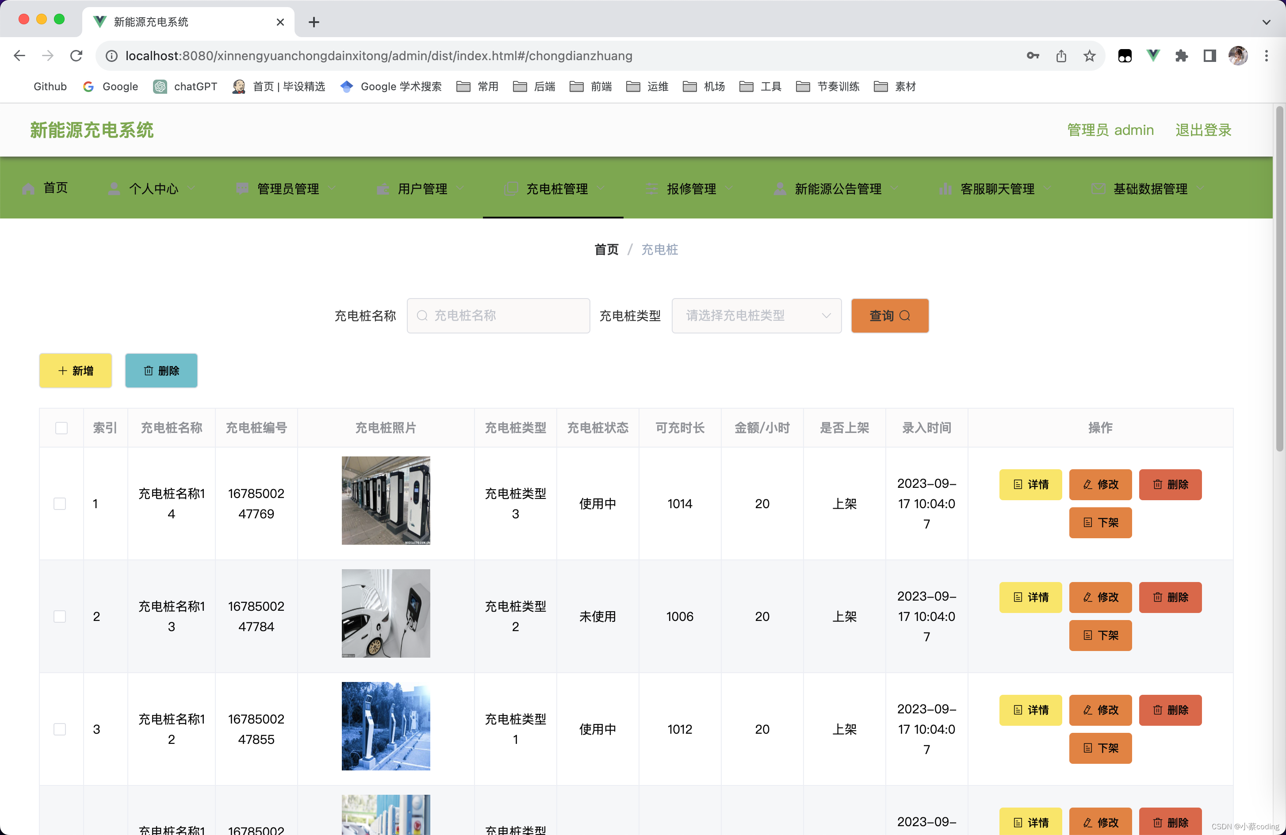Expand the 新能源公告管理 menu
This screenshot has width=1286, height=835.
click(836, 188)
